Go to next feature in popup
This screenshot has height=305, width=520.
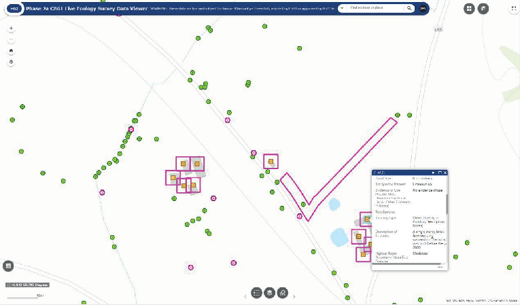point(434,173)
